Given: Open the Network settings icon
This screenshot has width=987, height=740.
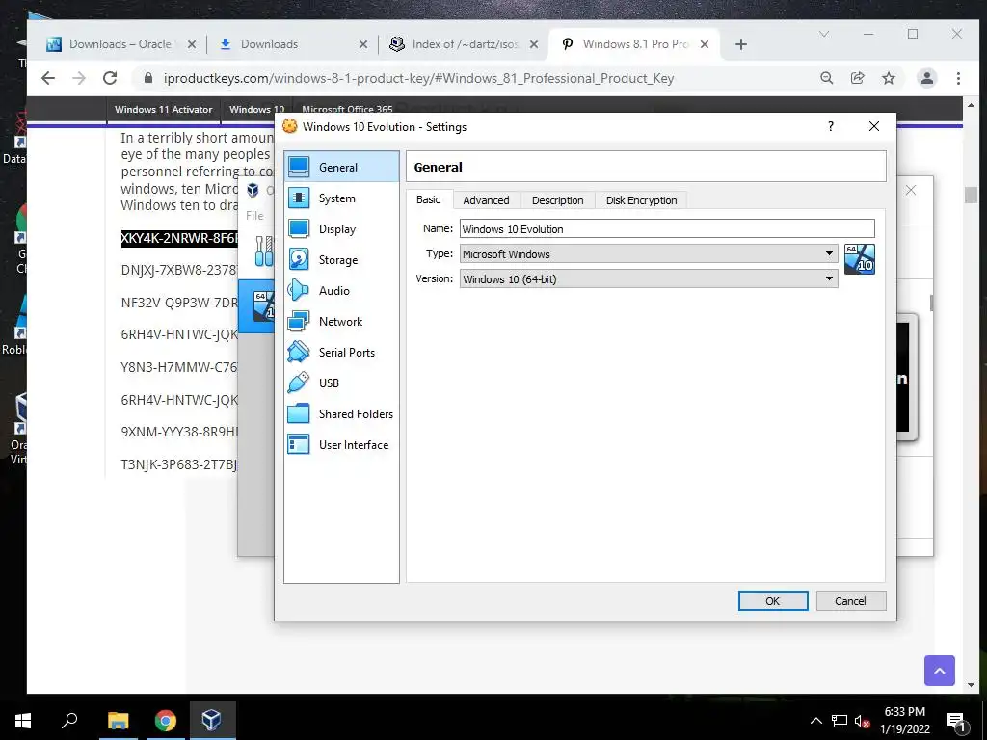Looking at the screenshot, I should pyautogui.click(x=299, y=321).
